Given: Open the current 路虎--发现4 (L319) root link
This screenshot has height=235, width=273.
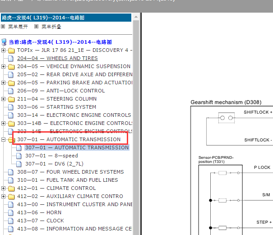Looking at the screenshot, I should 60,42.
